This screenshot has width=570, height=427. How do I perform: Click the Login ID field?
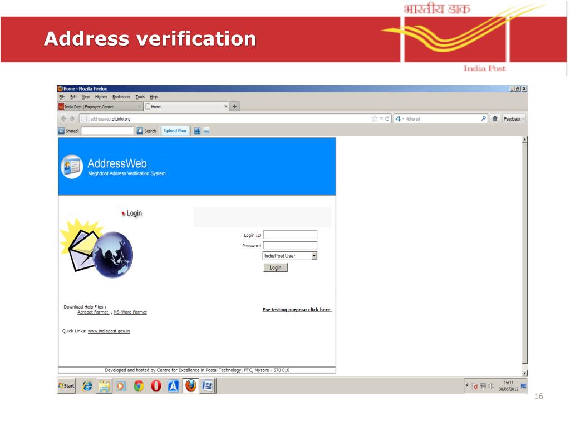290,235
